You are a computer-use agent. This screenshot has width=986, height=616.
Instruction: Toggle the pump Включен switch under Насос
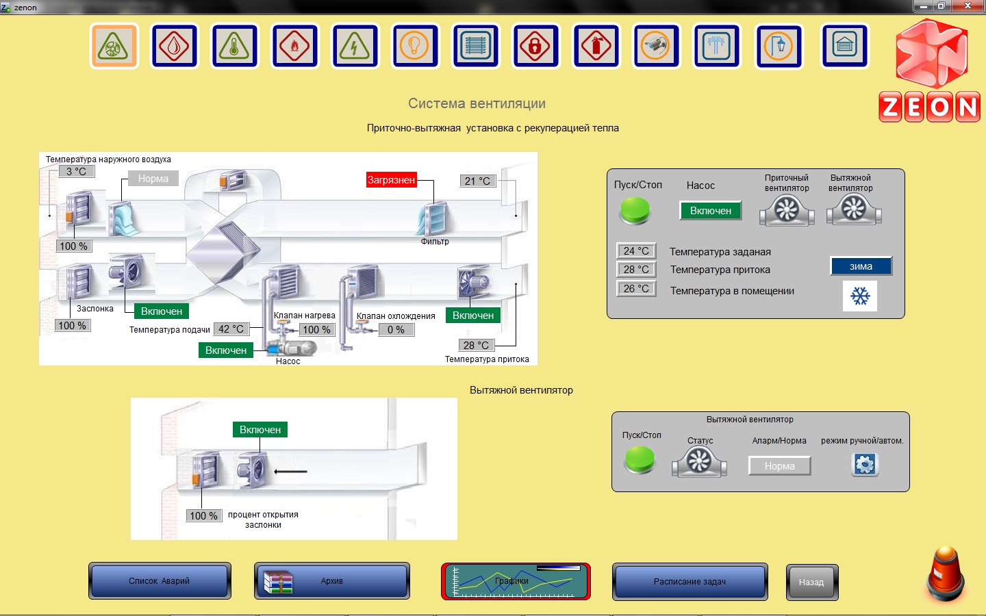pyautogui.click(x=710, y=211)
